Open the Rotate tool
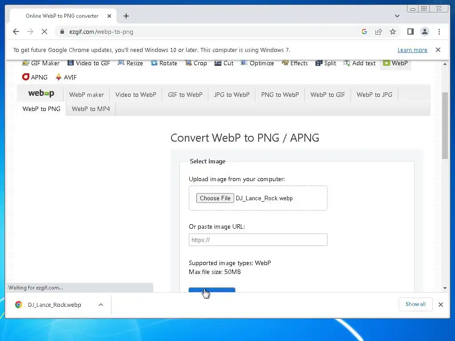The image size is (455, 341). (x=164, y=63)
